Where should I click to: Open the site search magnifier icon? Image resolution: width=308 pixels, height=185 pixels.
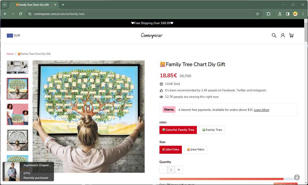pyautogui.click(x=274, y=35)
